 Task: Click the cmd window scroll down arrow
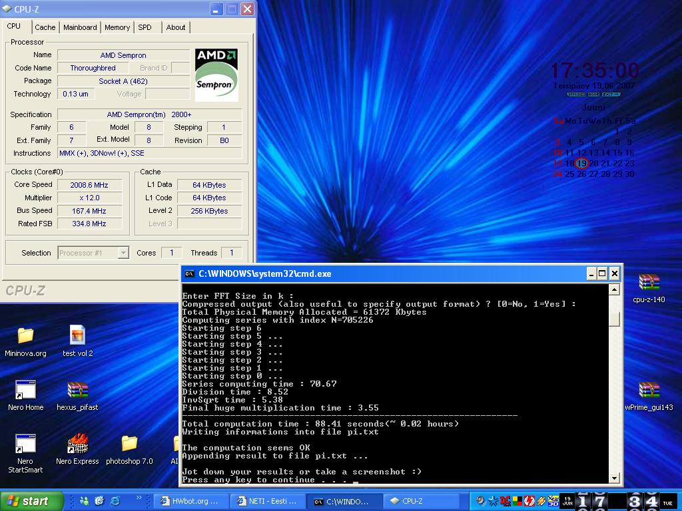tap(614, 478)
